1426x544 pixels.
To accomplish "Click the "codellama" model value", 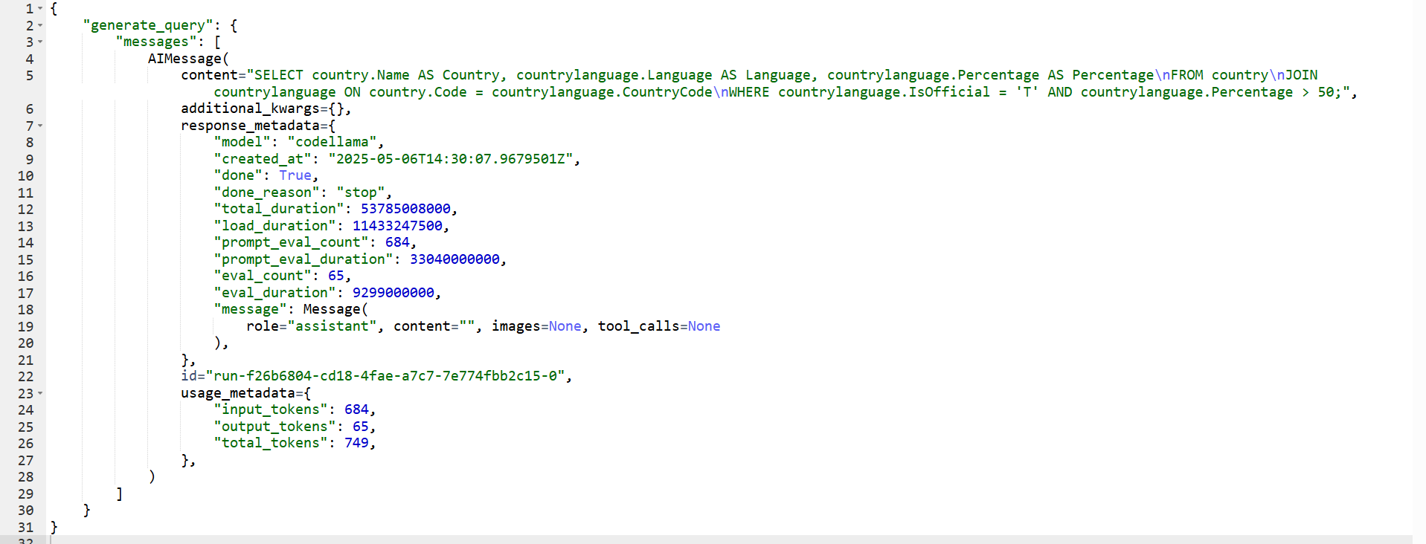I will click(x=333, y=142).
